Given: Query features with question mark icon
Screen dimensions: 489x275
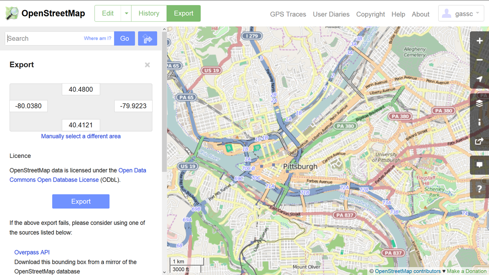Looking at the screenshot, I should (x=479, y=189).
